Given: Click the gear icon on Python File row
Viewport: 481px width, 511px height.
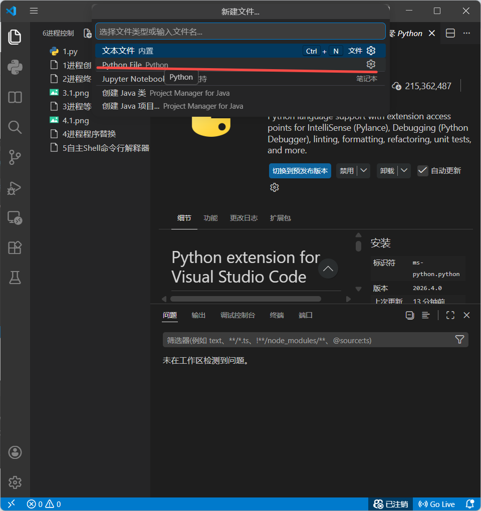Looking at the screenshot, I should pyautogui.click(x=371, y=64).
